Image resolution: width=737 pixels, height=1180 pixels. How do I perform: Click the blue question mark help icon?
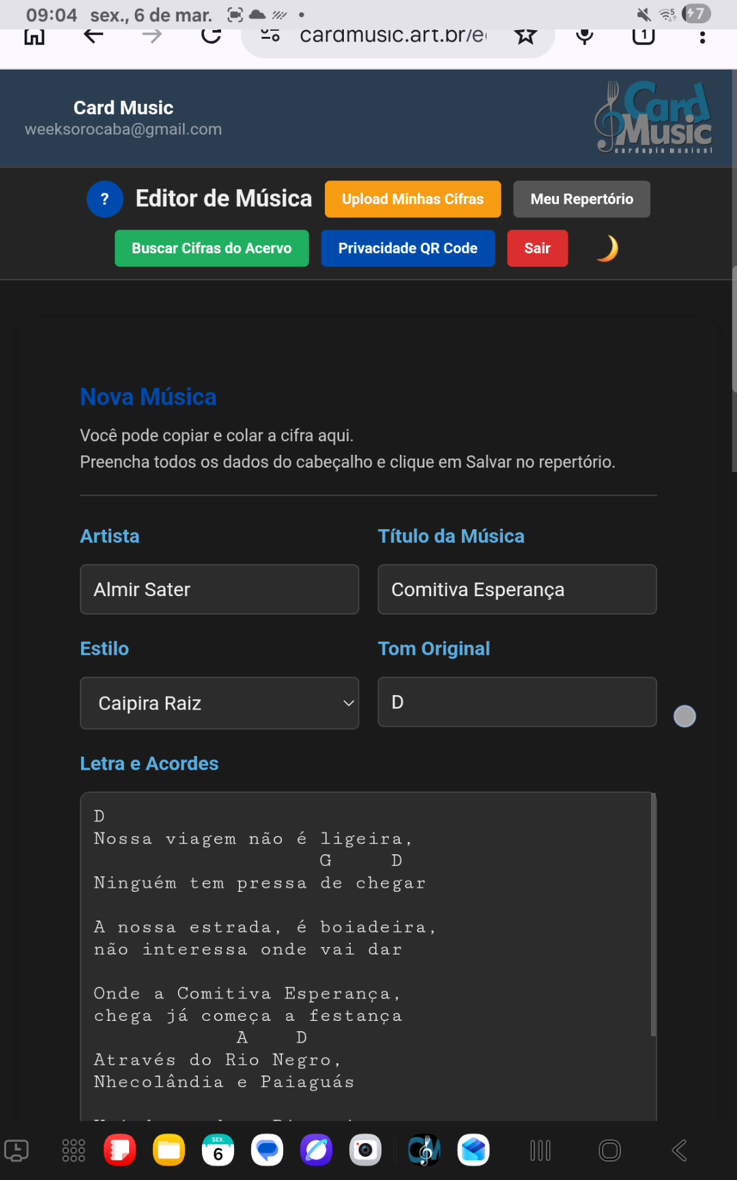[x=104, y=199]
